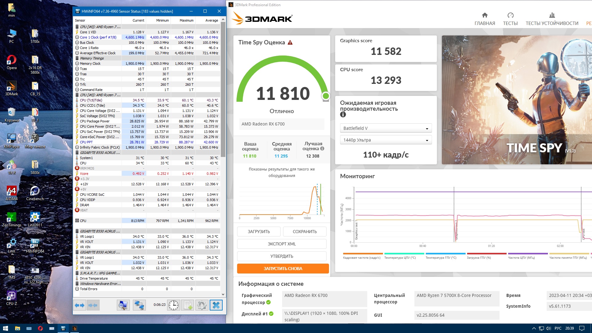592x333 pixels.
Task: Open HWiNFO sensor summary magnifier icon
Action: tap(123, 305)
